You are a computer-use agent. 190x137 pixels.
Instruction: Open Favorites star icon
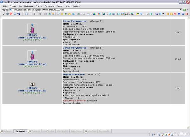62,14
